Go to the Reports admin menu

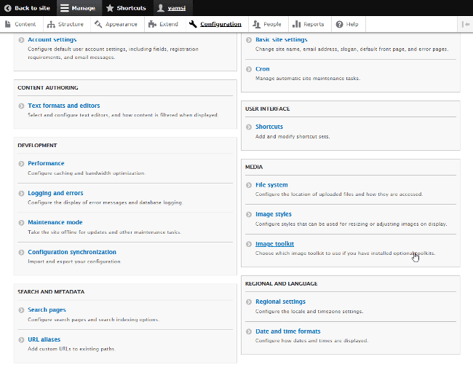(310, 24)
